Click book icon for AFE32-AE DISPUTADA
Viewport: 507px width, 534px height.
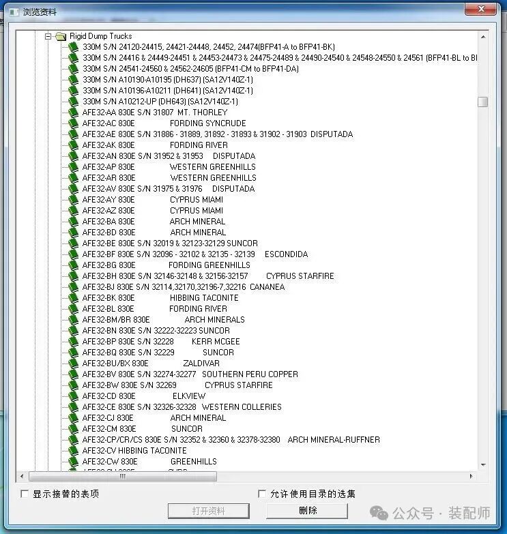(x=73, y=134)
